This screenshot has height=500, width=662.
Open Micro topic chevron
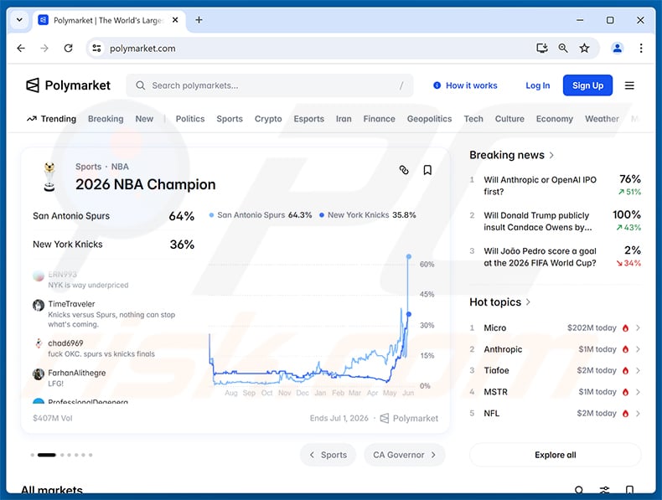638,327
